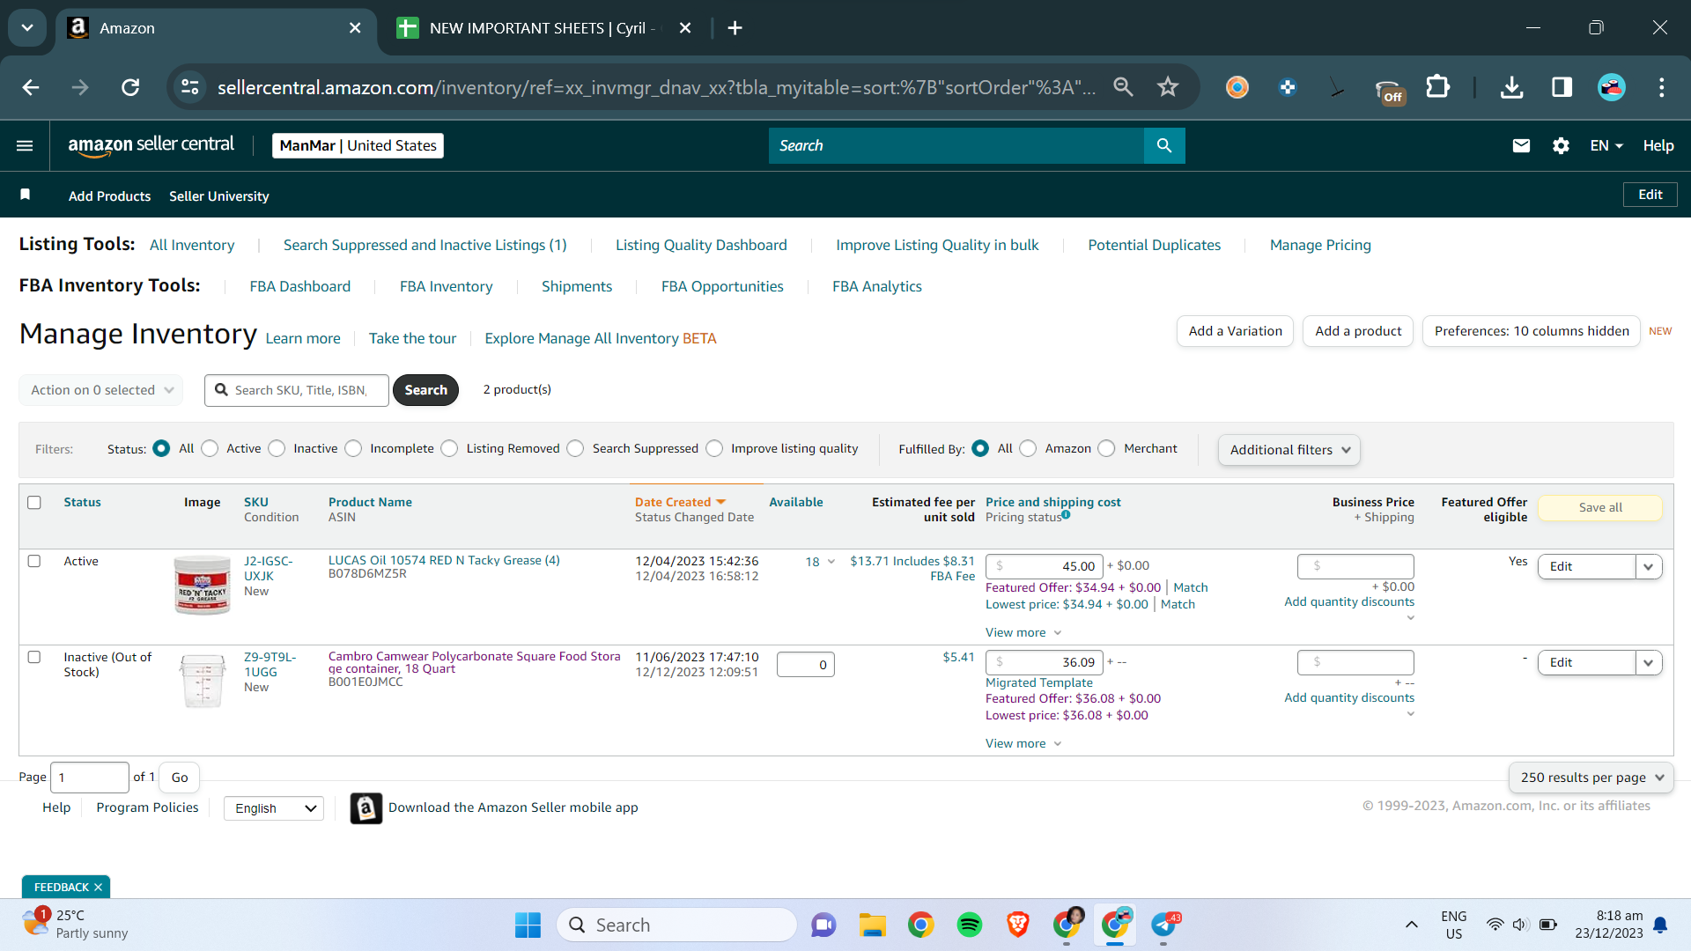Select the Incomplete status filter
This screenshot has width=1691, height=951.
pyautogui.click(x=353, y=448)
